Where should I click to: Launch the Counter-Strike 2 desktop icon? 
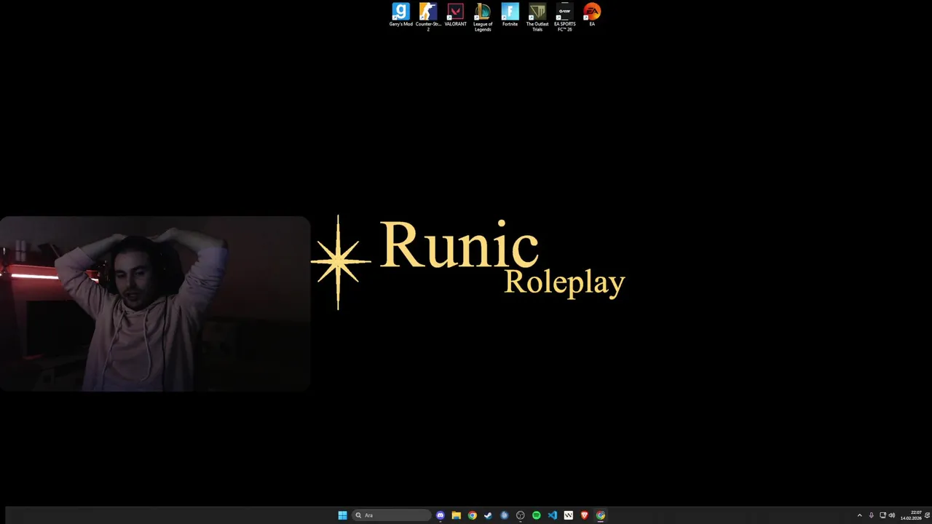(428, 17)
